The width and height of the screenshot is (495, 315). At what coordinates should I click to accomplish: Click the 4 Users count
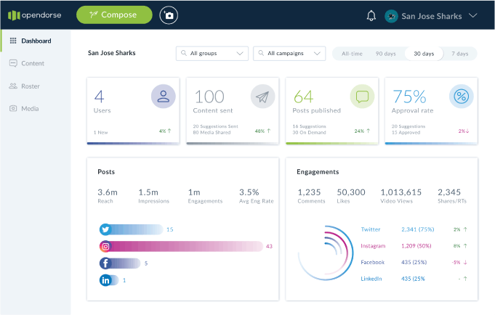[x=99, y=97]
